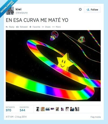The width and height of the screenshot is (108, 124).
Task: Click the third retweeter avatar thumbnail
Action: pos(48,109)
